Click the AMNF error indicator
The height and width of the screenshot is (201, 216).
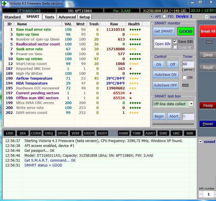click(124, 133)
